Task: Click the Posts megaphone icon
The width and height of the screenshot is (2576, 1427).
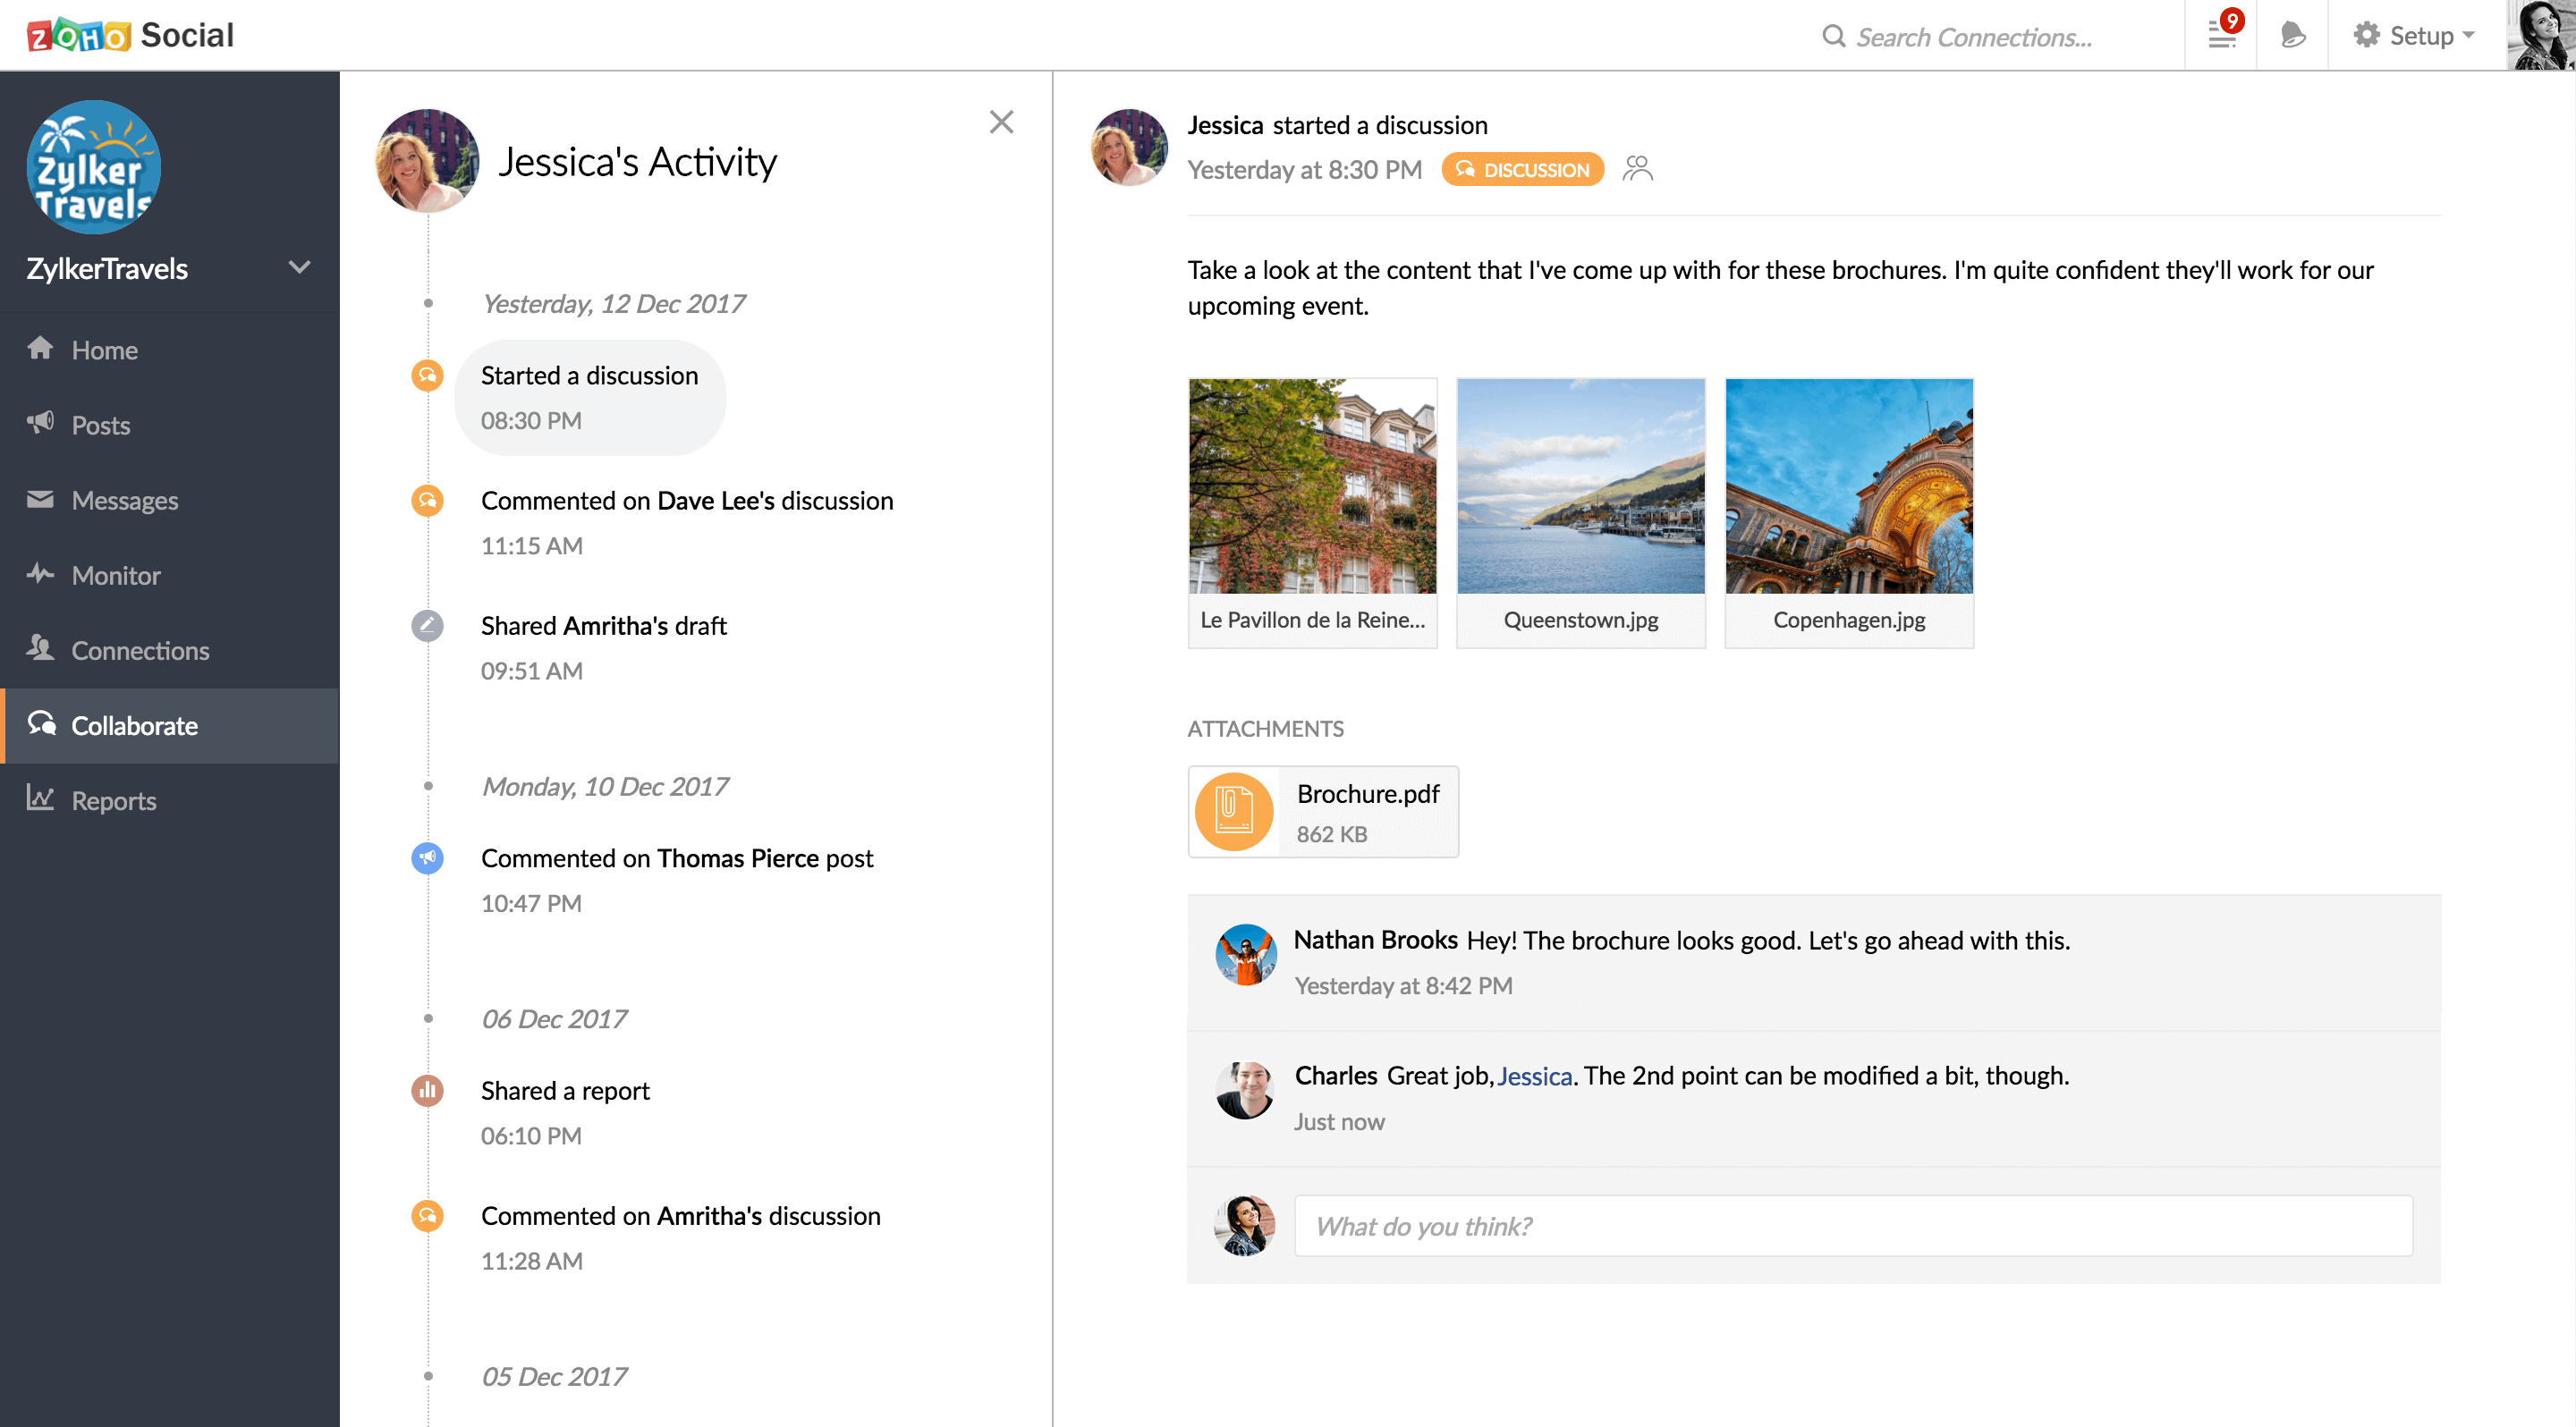Action: click(x=40, y=424)
